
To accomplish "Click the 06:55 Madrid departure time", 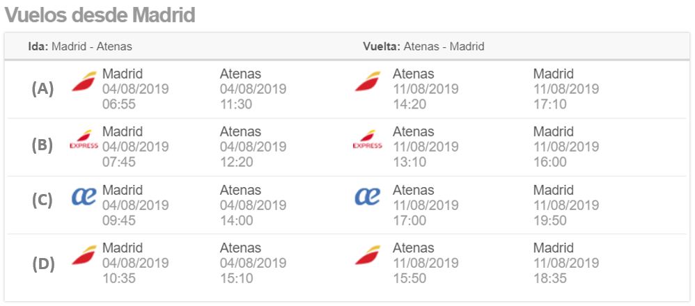I will (x=119, y=104).
